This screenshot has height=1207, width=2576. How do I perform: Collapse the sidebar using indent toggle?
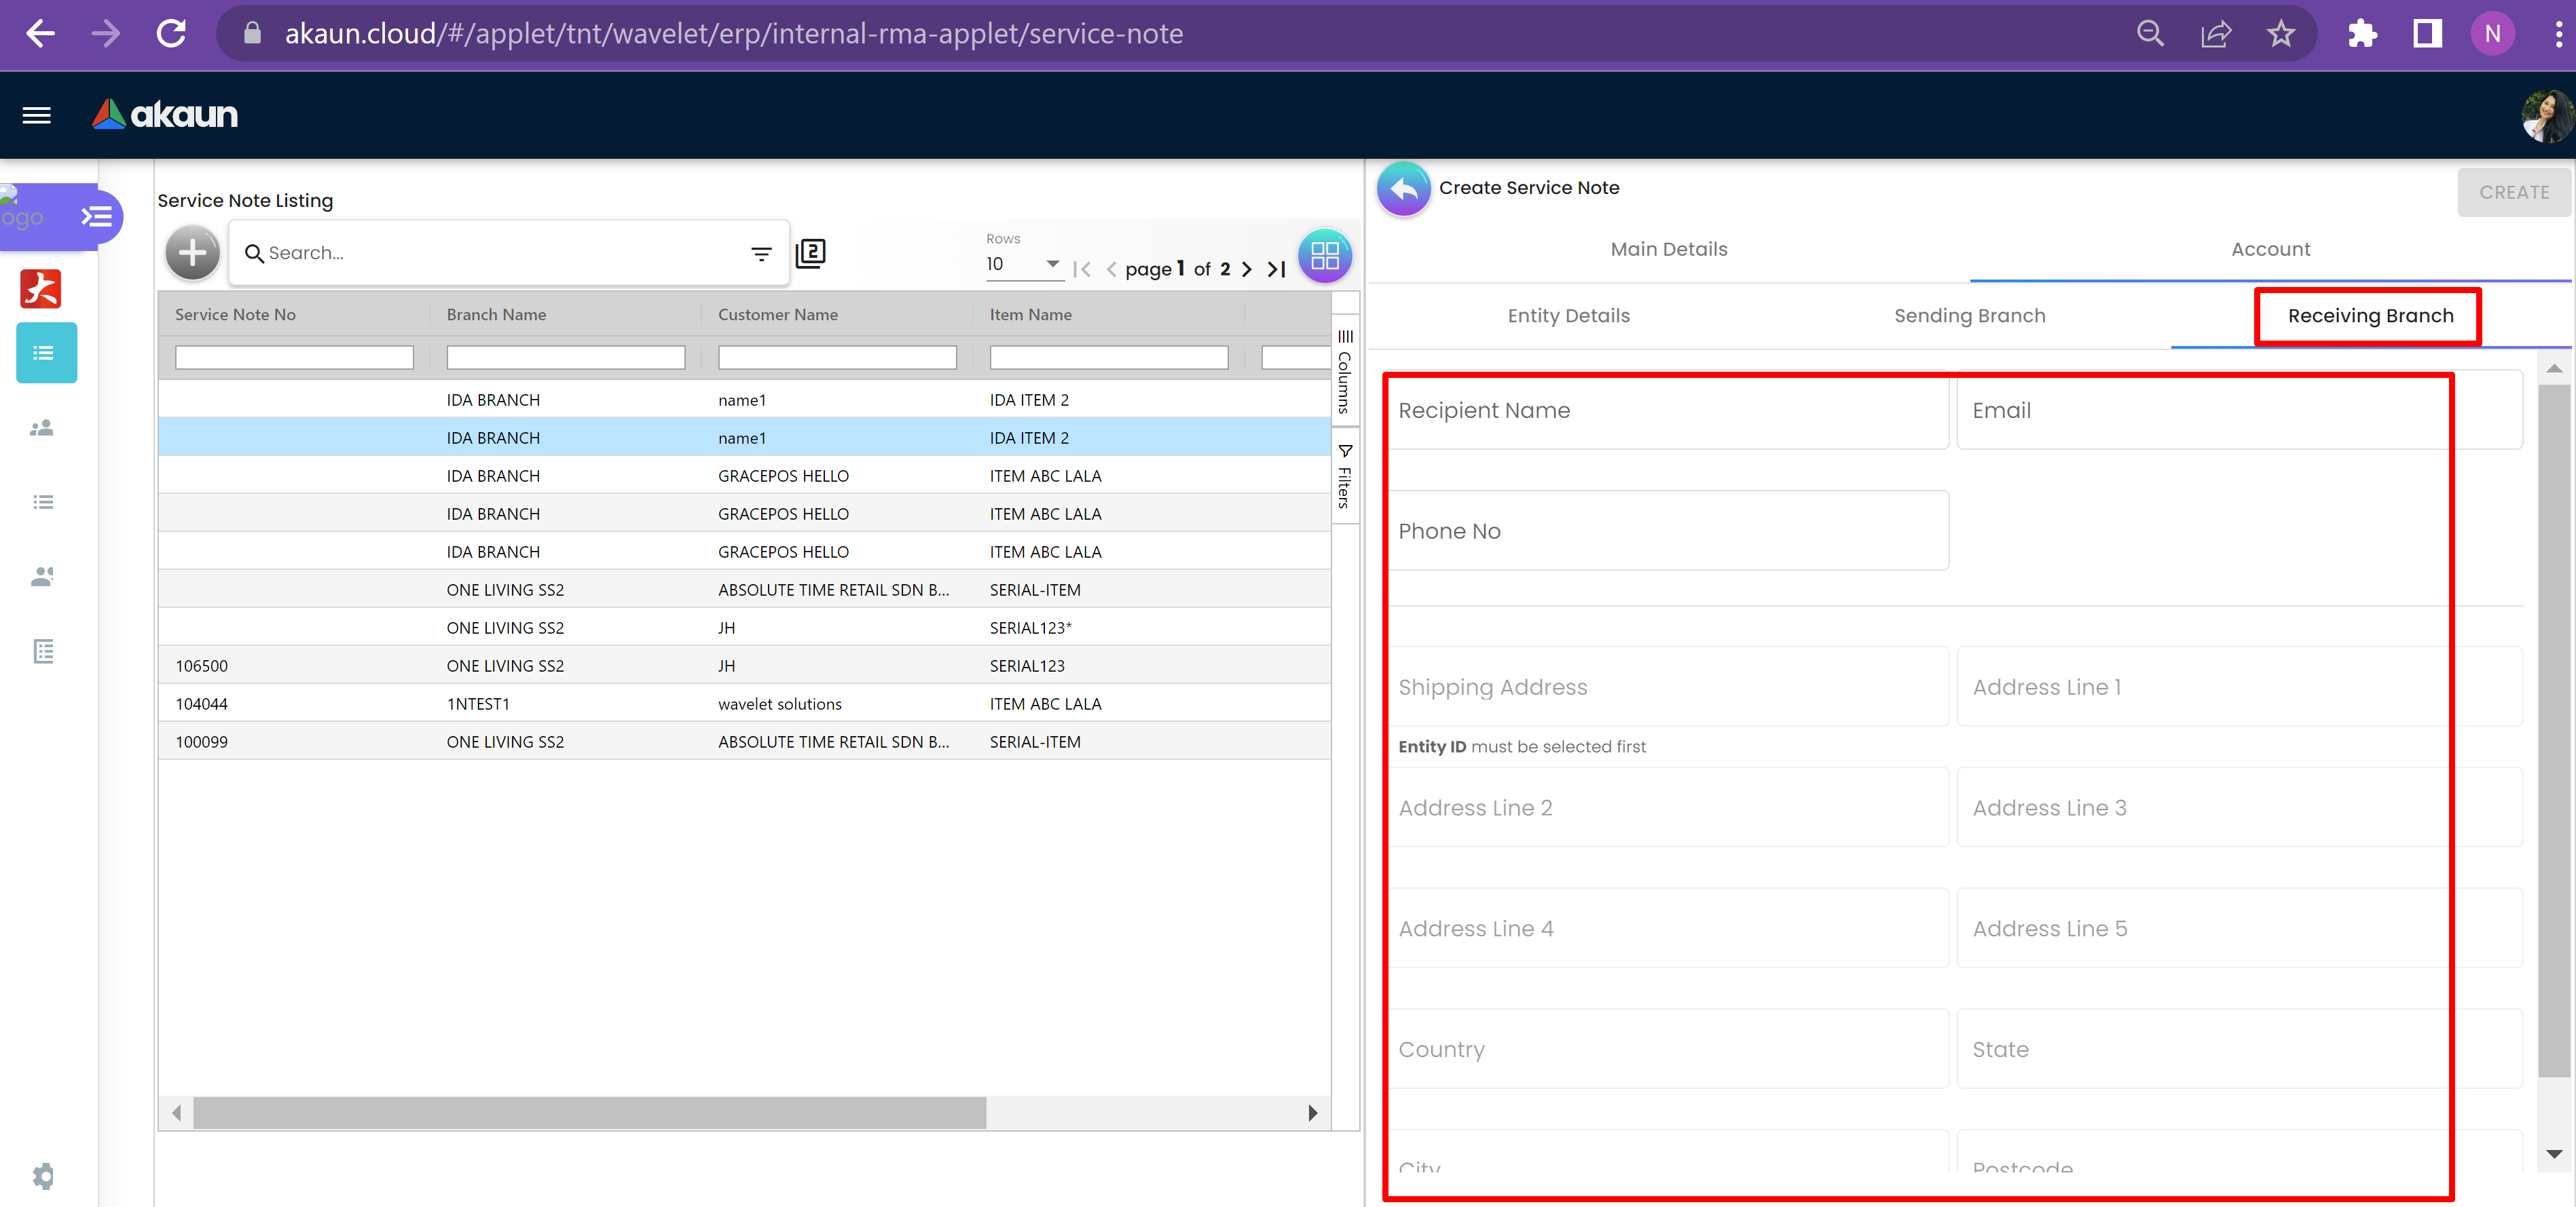coord(97,216)
